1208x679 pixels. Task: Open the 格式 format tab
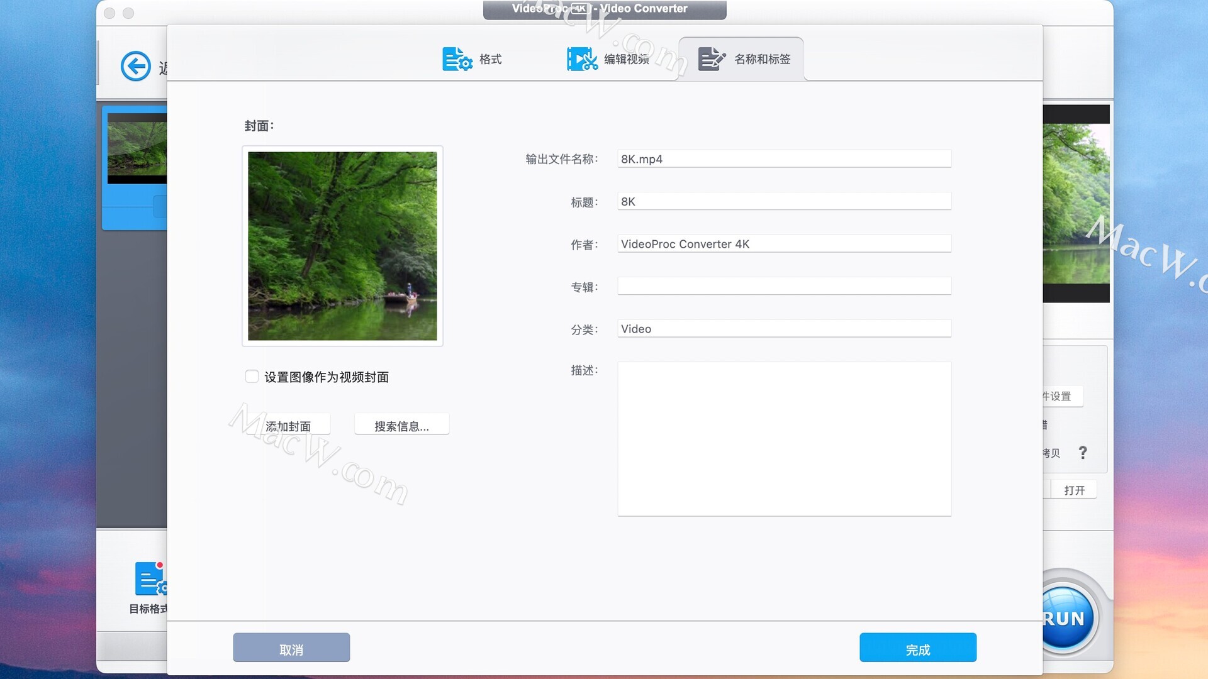click(x=472, y=59)
